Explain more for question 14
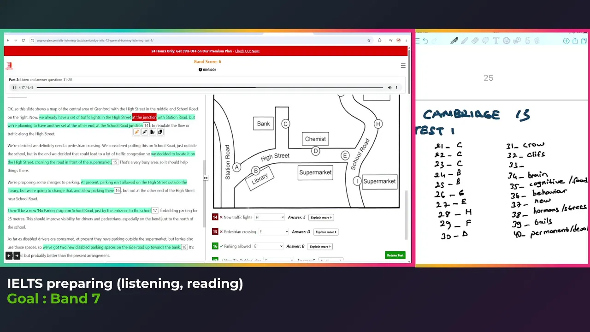The image size is (590, 332). [x=321, y=217]
